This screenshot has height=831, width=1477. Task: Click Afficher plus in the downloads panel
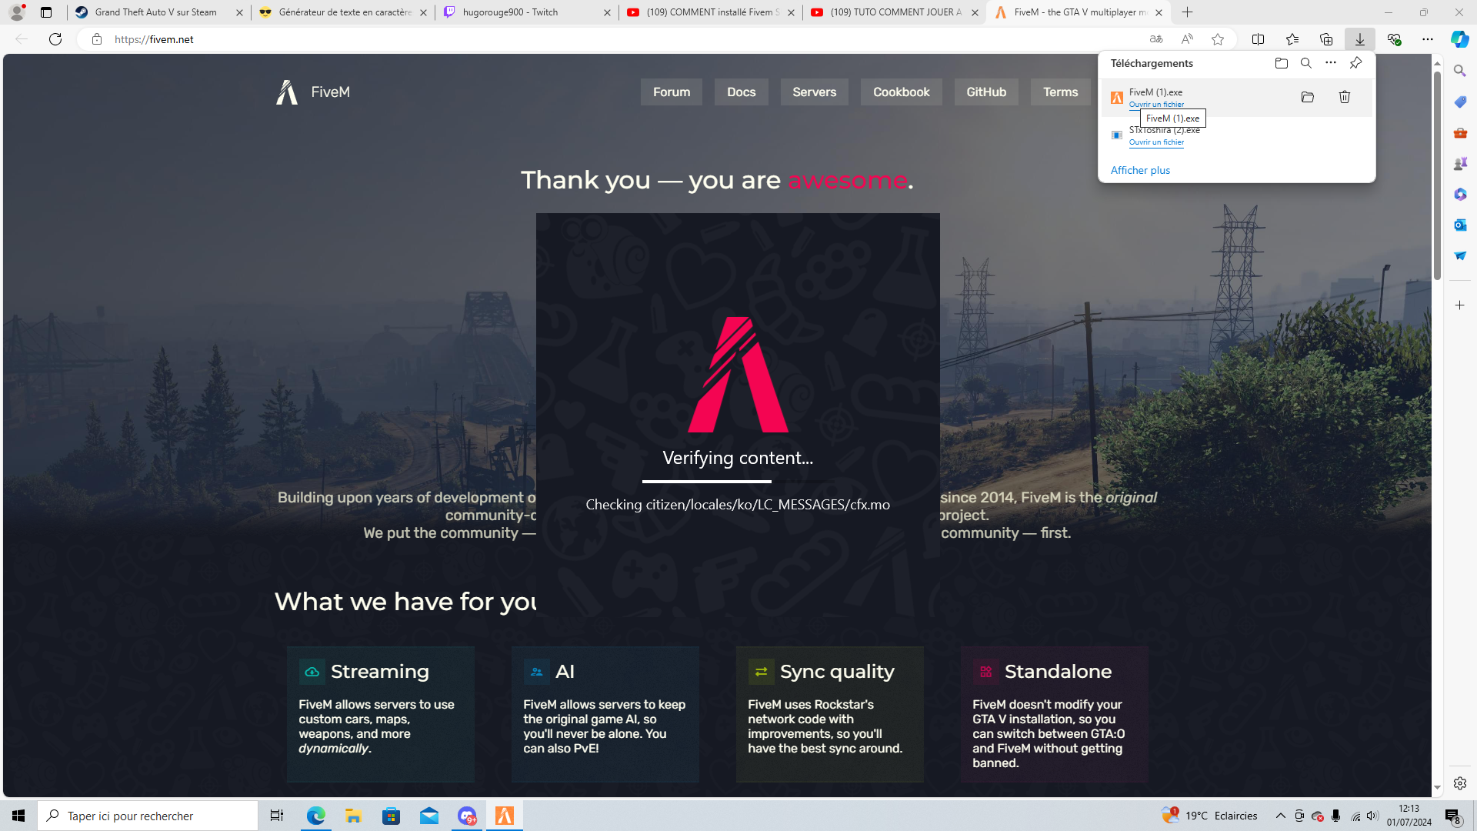pos(1140,170)
